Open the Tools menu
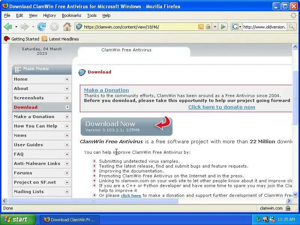 (x=92, y=15)
